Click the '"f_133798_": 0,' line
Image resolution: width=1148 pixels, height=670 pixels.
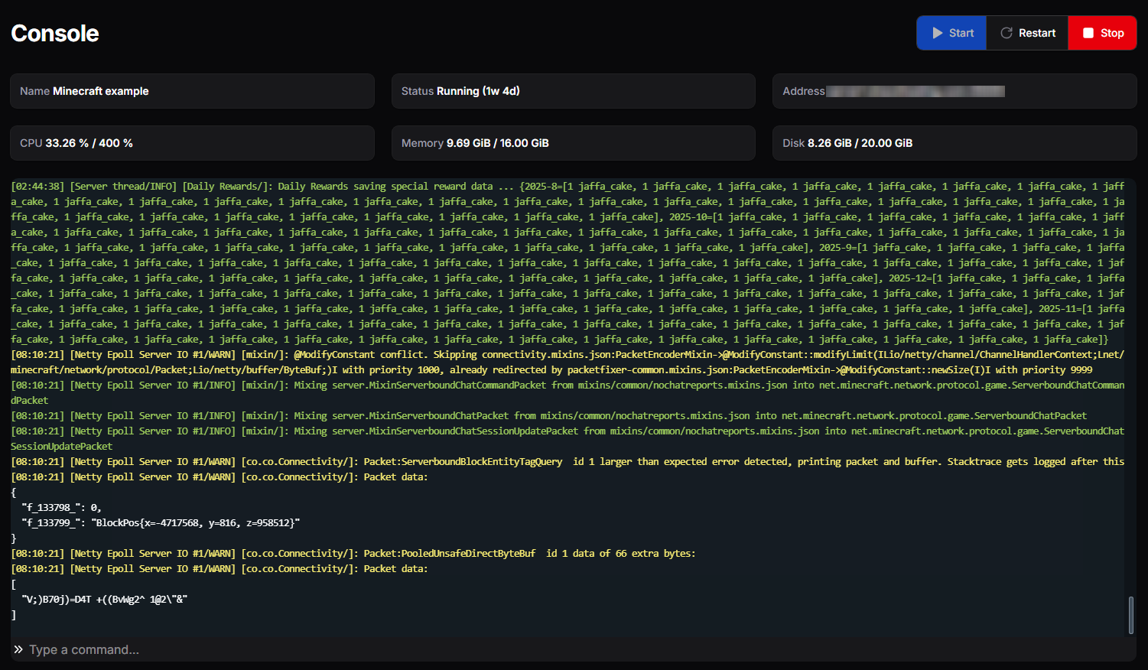point(62,507)
